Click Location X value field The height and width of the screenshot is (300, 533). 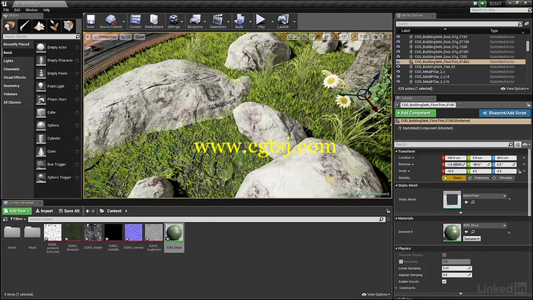click(456, 158)
